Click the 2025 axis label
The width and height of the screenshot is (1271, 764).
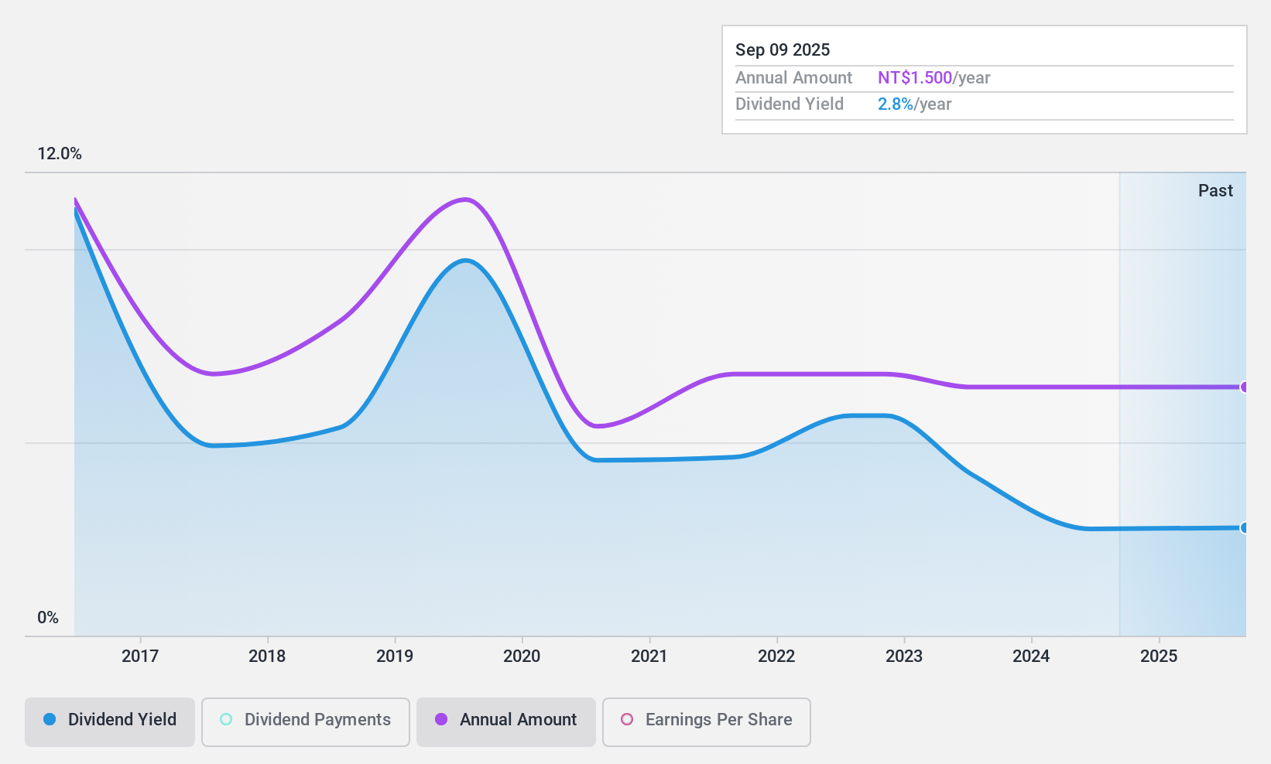click(1159, 657)
